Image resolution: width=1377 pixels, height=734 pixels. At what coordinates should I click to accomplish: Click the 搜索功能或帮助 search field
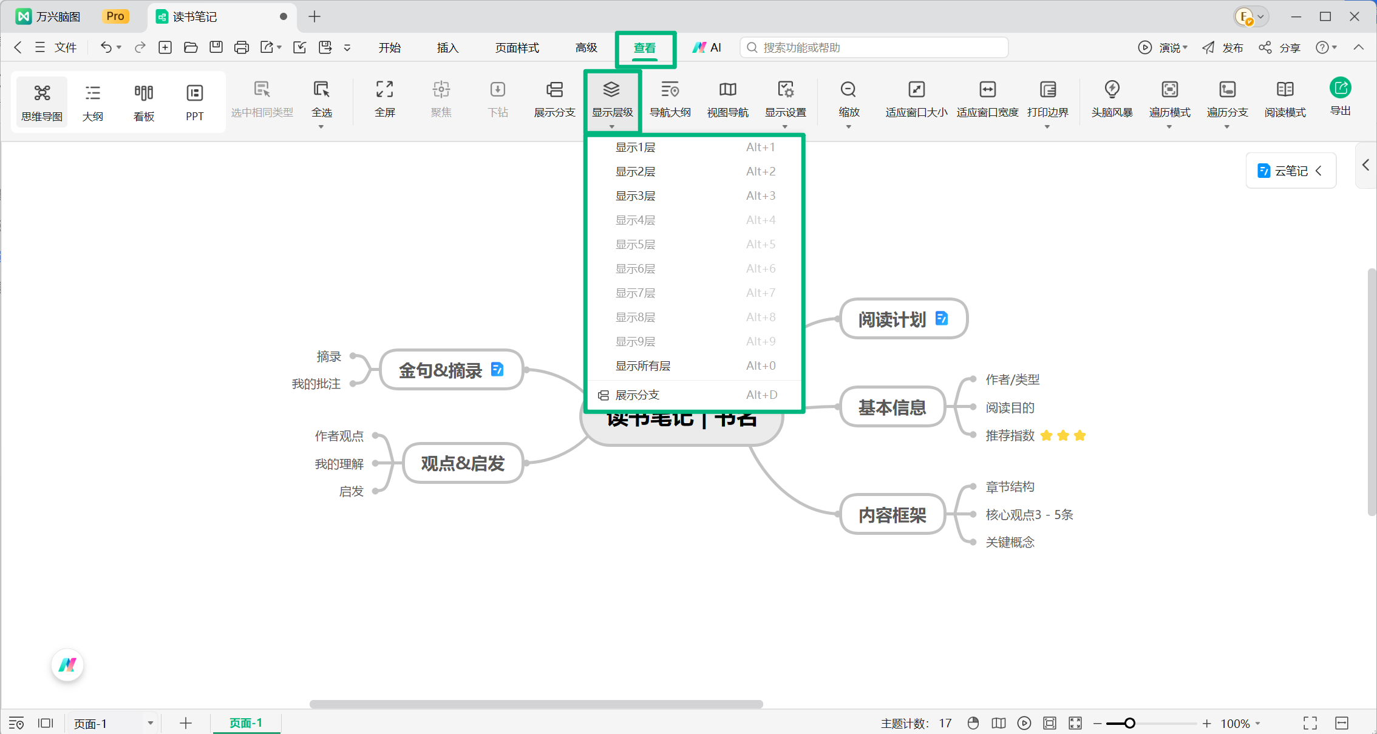pos(874,47)
